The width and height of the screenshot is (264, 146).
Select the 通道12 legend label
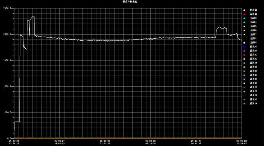tap(253, 55)
